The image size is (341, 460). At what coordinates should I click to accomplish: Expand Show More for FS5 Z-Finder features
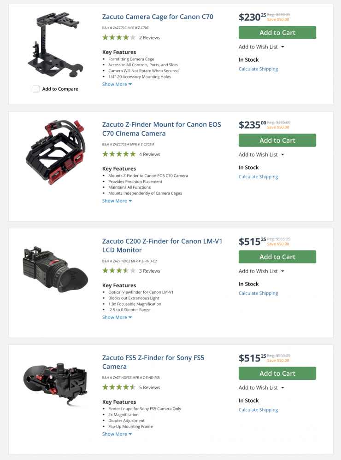coord(117,434)
